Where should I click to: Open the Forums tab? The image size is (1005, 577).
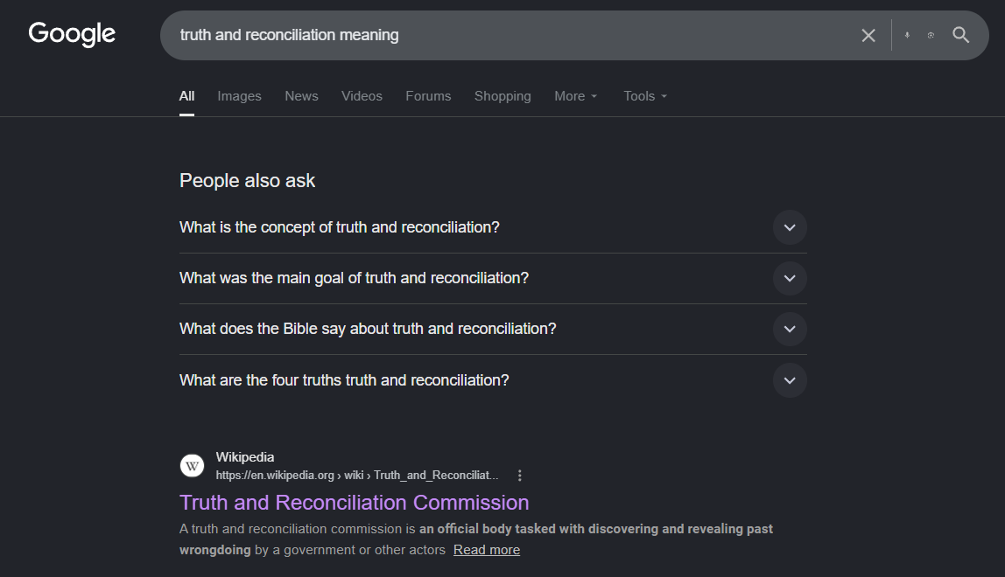tap(428, 96)
